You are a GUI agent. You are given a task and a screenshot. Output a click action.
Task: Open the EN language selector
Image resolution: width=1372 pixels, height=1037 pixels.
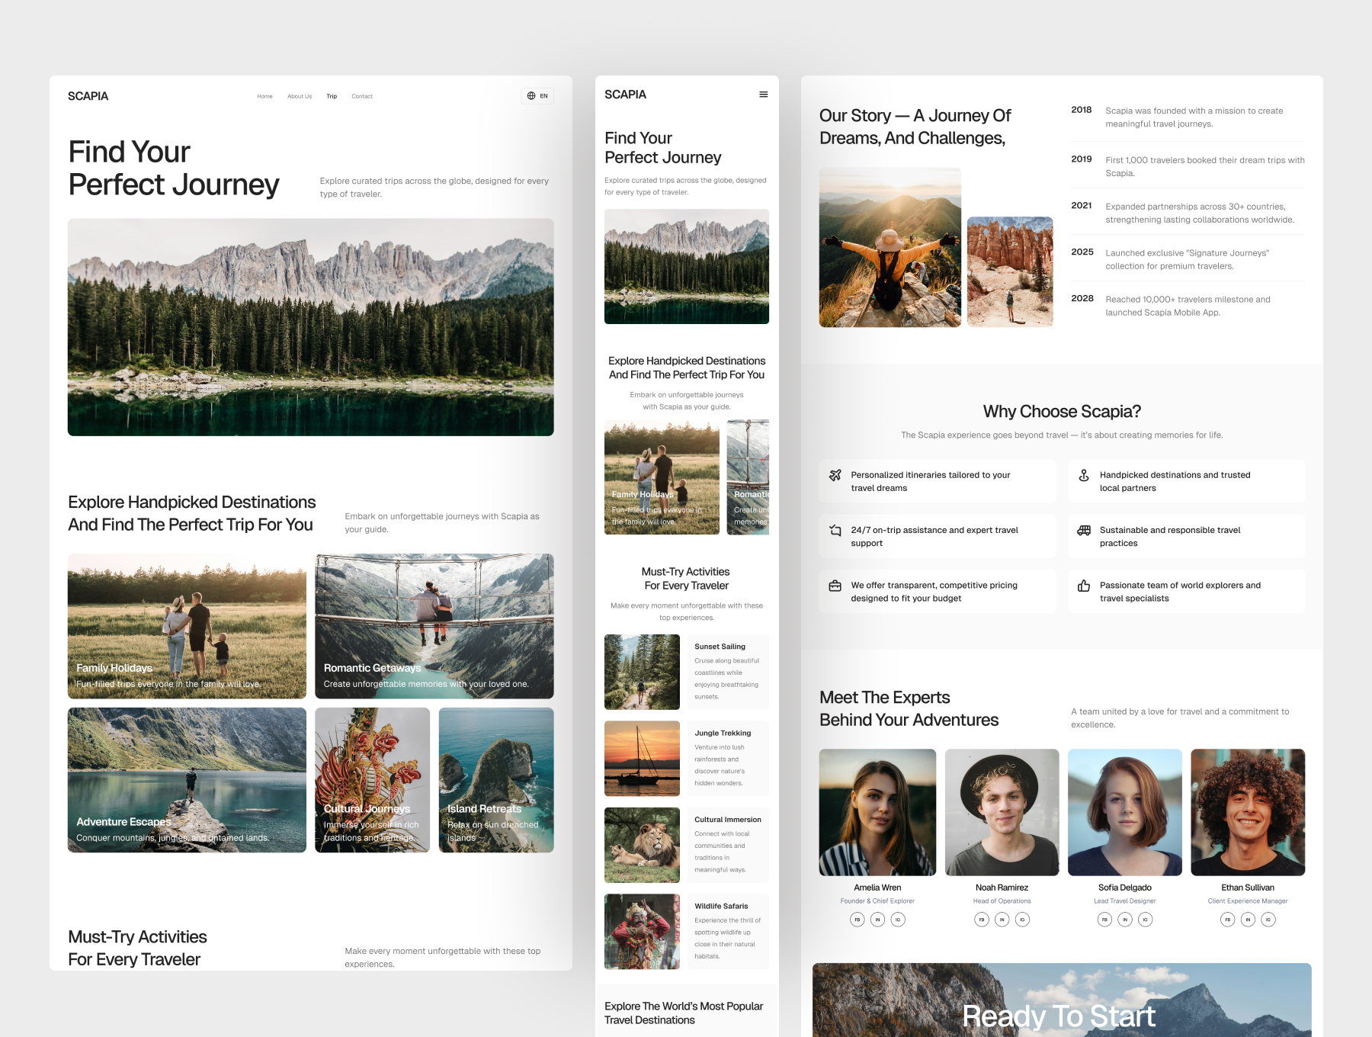click(x=537, y=96)
